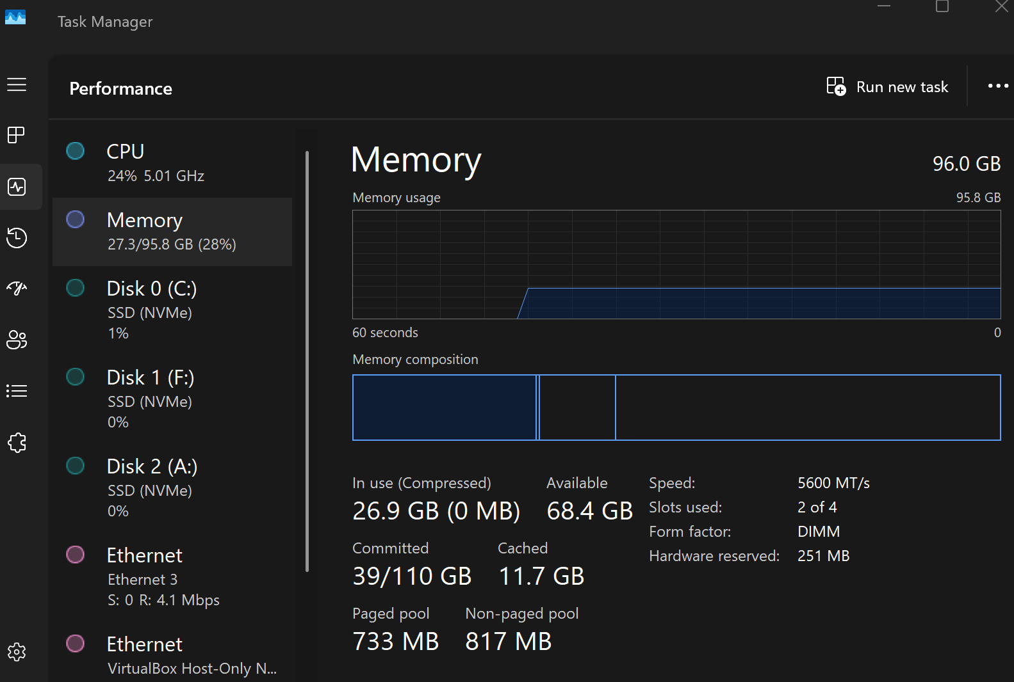Click the S: 0 R: 4.1 Mbps network reading
Image resolution: width=1014 pixels, height=682 pixels.
163,600
